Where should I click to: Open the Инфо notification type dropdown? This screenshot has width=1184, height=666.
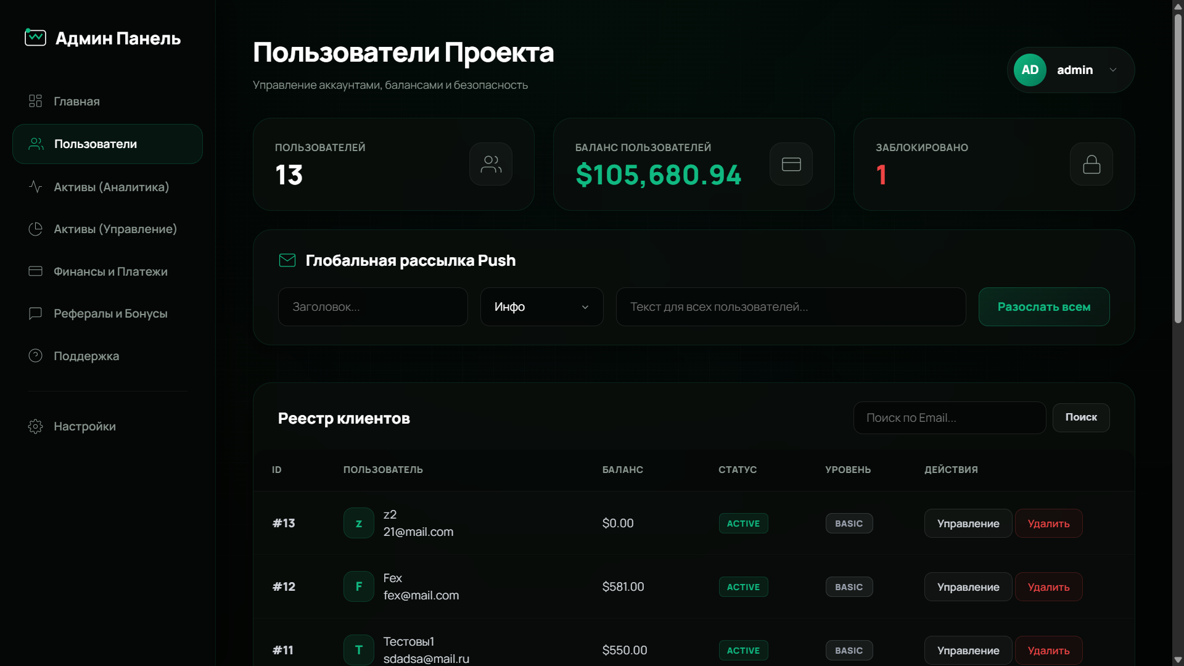542,307
